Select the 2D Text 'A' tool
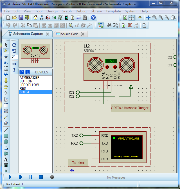Screen dimensions: 180x189 6,159
